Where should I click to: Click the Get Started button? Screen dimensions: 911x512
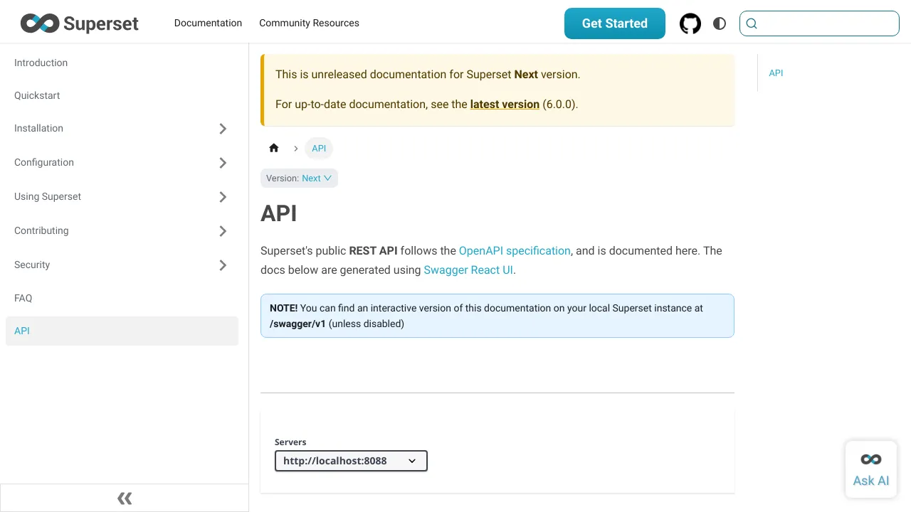pyautogui.click(x=615, y=23)
